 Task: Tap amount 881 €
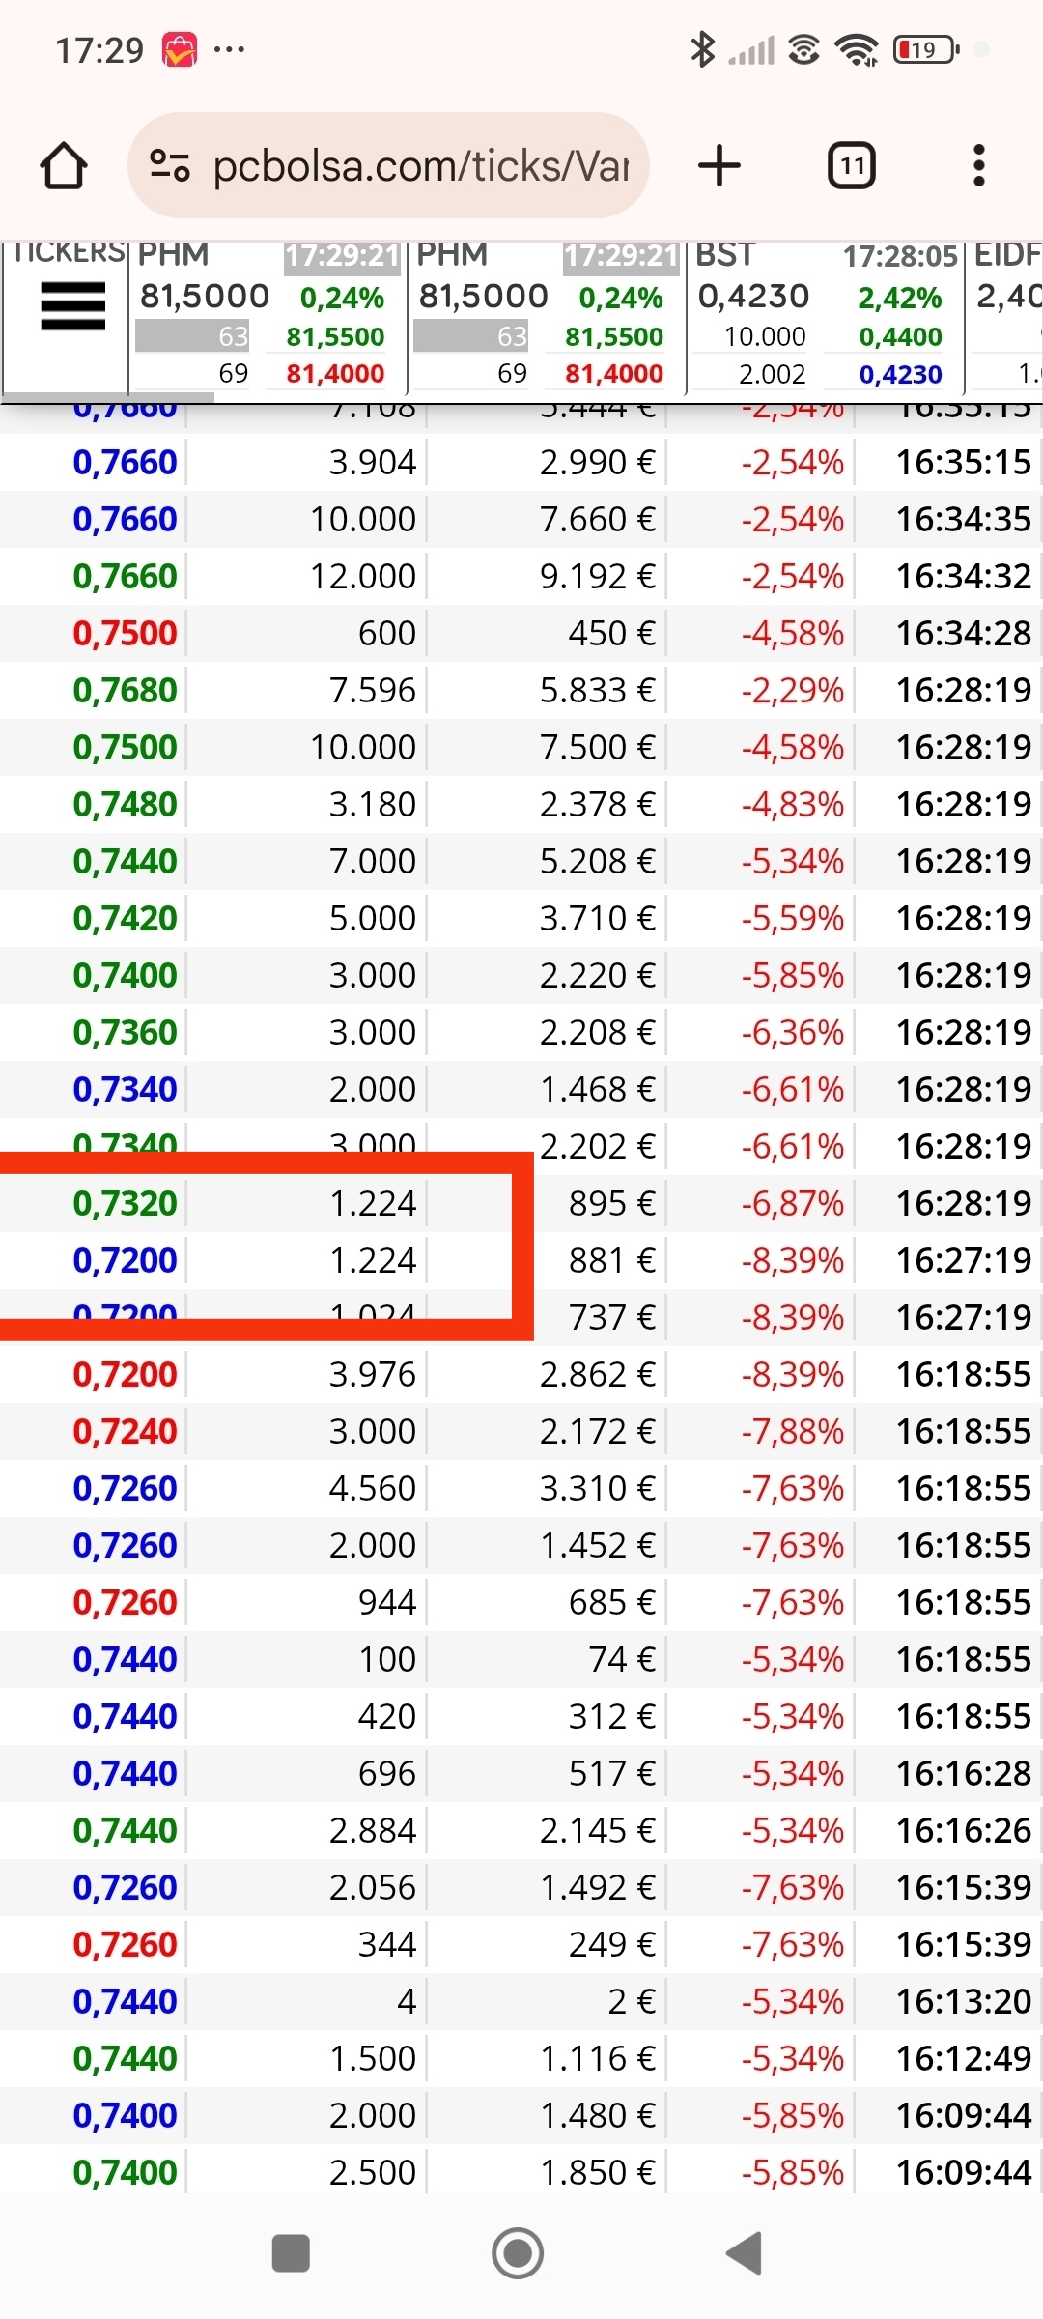tap(612, 1261)
